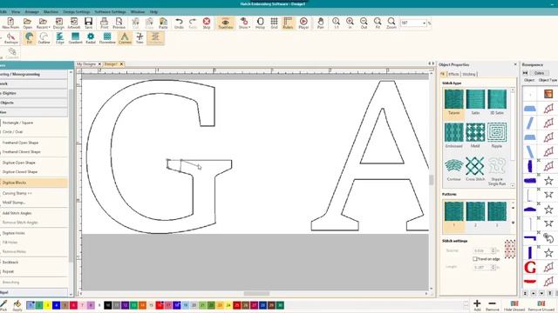Open the Recent files dropdown
Screen dimensions: 558x313
click(x=43, y=23)
